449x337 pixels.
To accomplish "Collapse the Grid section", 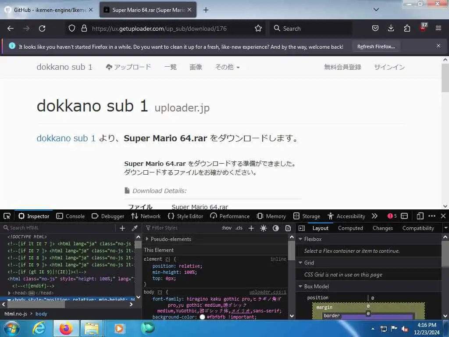I will 300,263.
